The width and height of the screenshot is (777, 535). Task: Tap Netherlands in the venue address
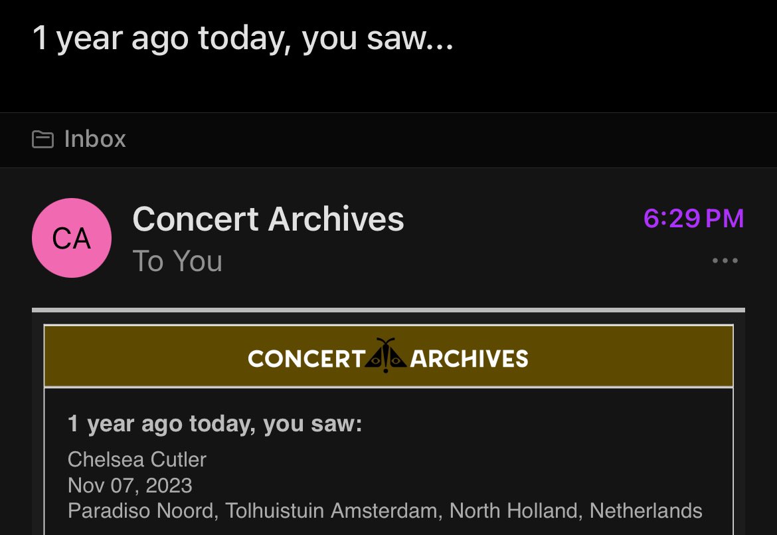pos(646,510)
